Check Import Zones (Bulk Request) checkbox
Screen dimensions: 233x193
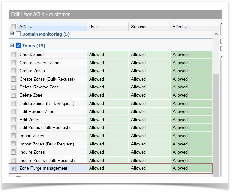(x=13, y=144)
